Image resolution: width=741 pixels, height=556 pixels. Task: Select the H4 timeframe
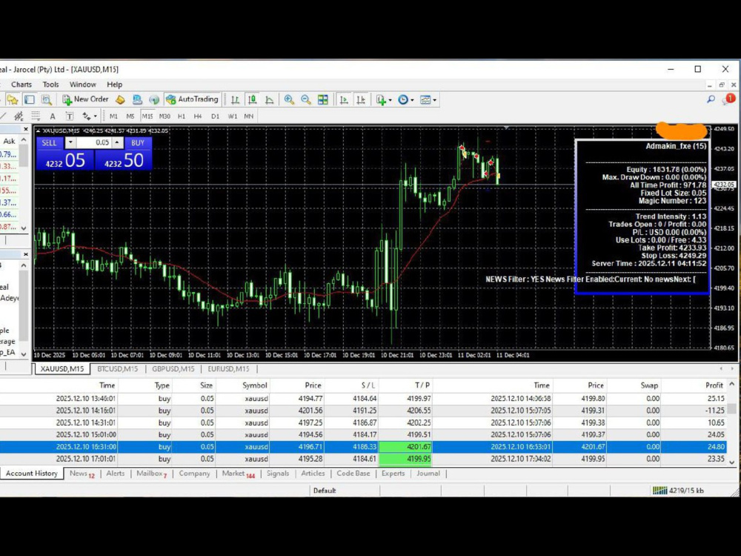point(198,116)
